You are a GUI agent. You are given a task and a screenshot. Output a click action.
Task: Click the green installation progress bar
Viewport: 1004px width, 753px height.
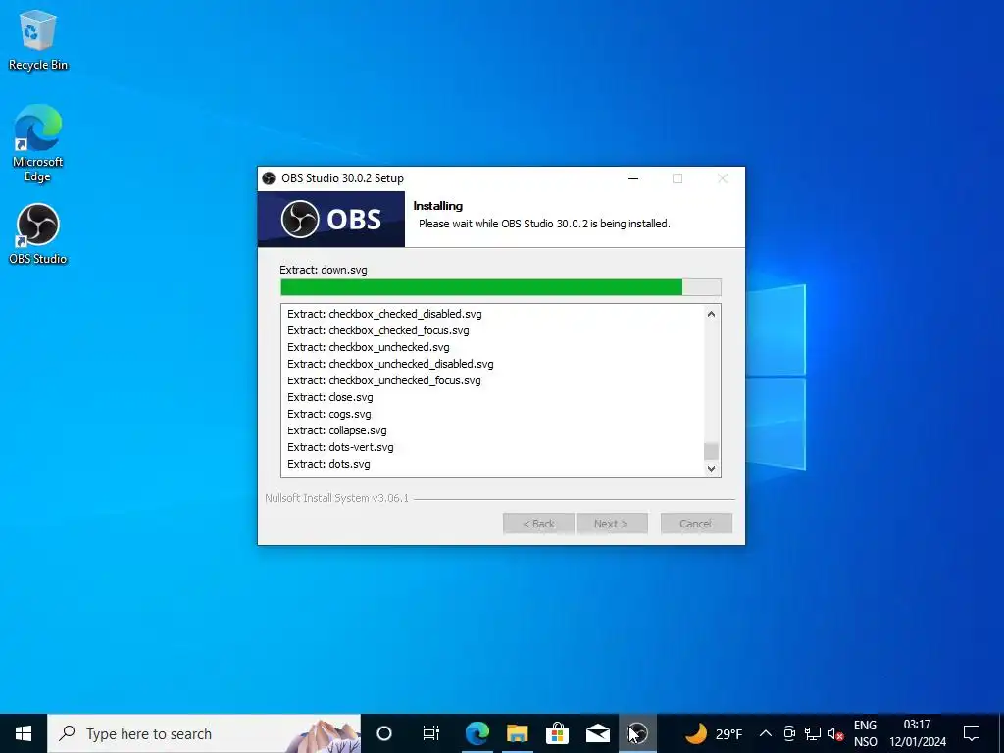(x=501, y=287)
